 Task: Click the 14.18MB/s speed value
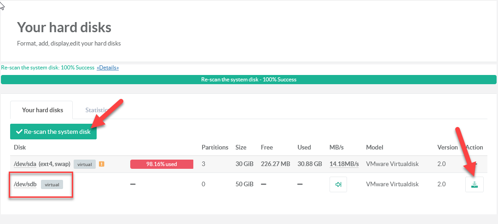pos(344,164)
